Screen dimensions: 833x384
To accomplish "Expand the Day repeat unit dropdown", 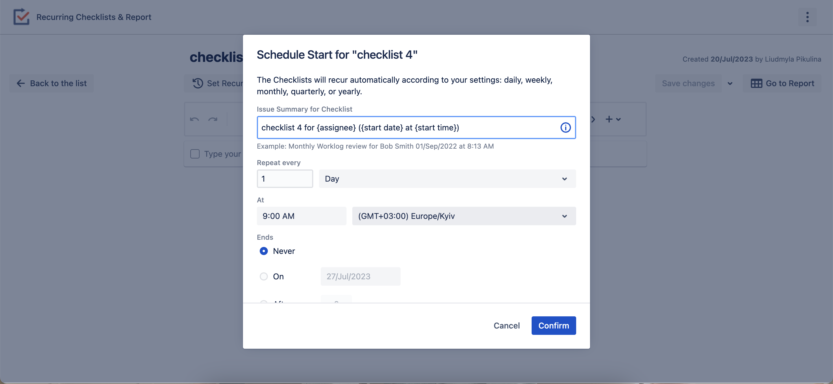I will point(447,179).
